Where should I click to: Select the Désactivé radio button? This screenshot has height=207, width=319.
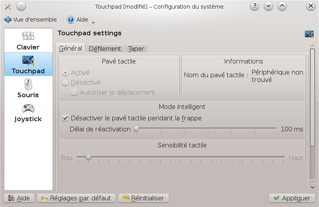(x=66, y=83)
